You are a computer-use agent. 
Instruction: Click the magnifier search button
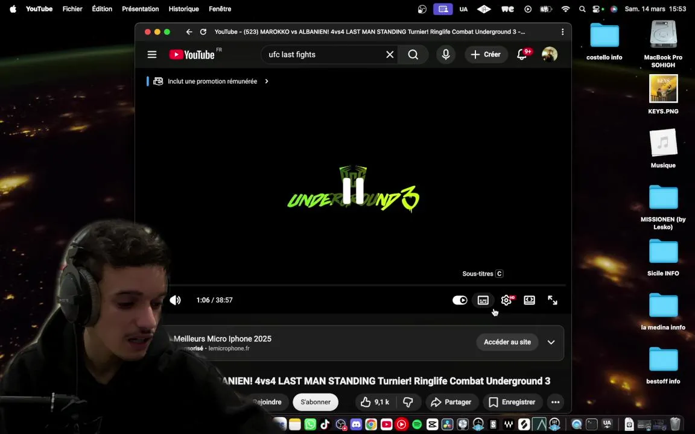pos(413,54)
